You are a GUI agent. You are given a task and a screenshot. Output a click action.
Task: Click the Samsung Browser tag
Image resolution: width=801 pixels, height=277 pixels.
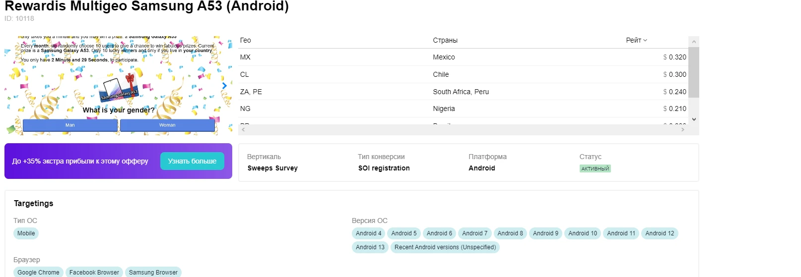click(153, 273)
